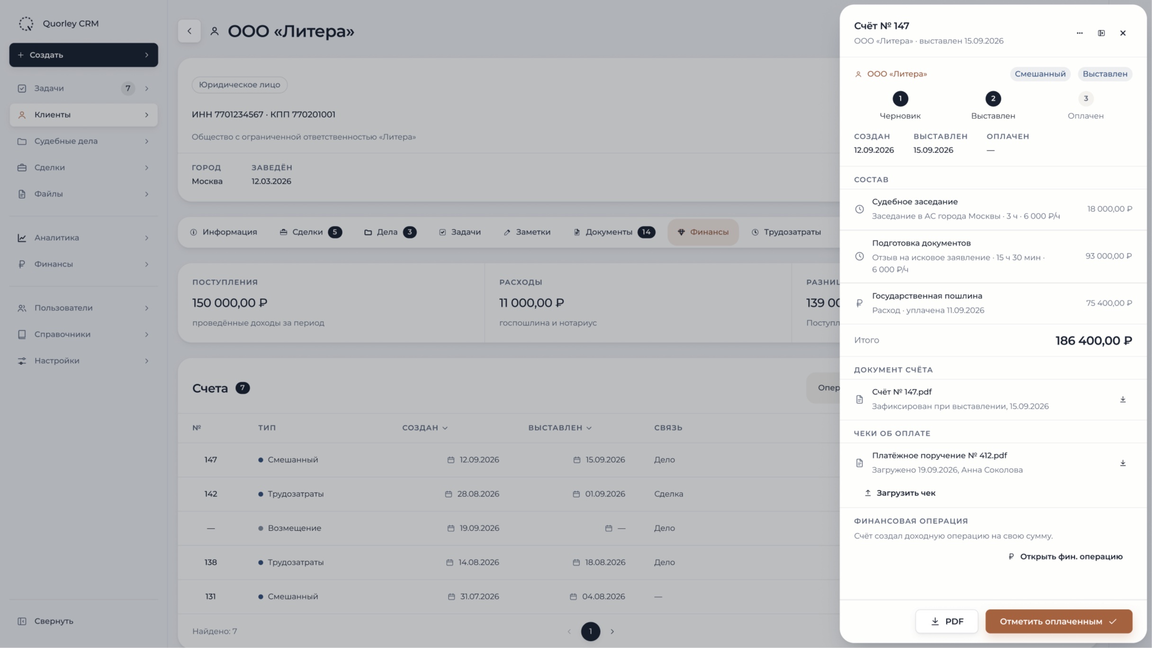Click step 1 Черновик in the status stepper
The height and width of the screenshot is (648, 1152).
coord(900,106)
